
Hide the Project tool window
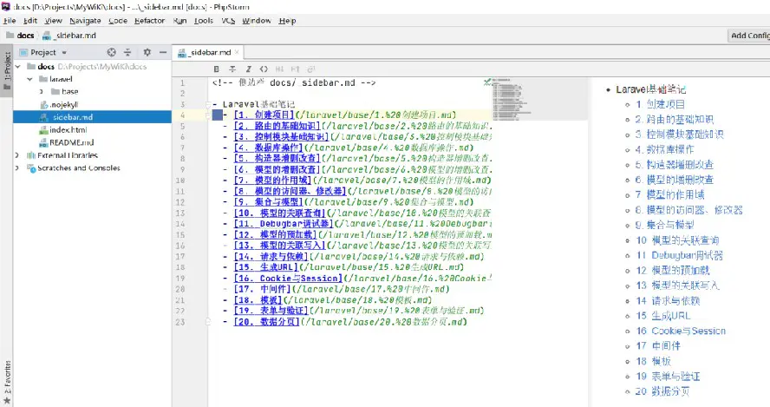[163, 52]
